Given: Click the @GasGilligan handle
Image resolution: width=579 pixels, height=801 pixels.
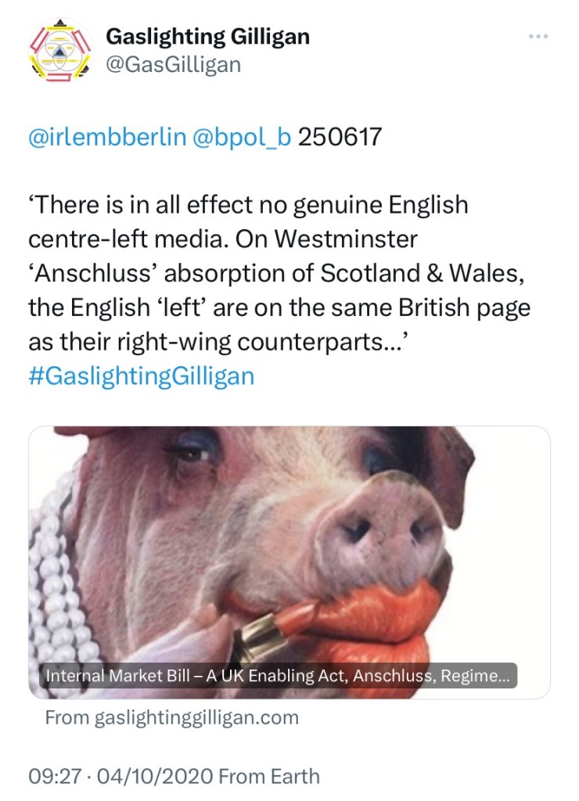Looking at the screenshot, I should coord(173,63).
